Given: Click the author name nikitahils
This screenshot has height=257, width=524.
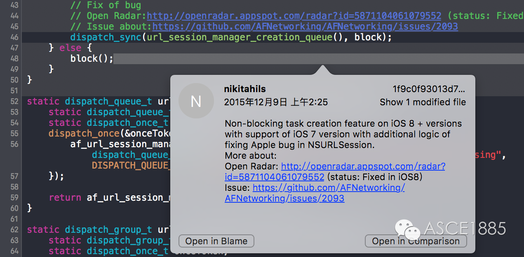Looking at the screenshot, I should (245, 89).
